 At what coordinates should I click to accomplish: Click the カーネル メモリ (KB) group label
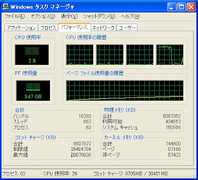click(x=124, y=137)
